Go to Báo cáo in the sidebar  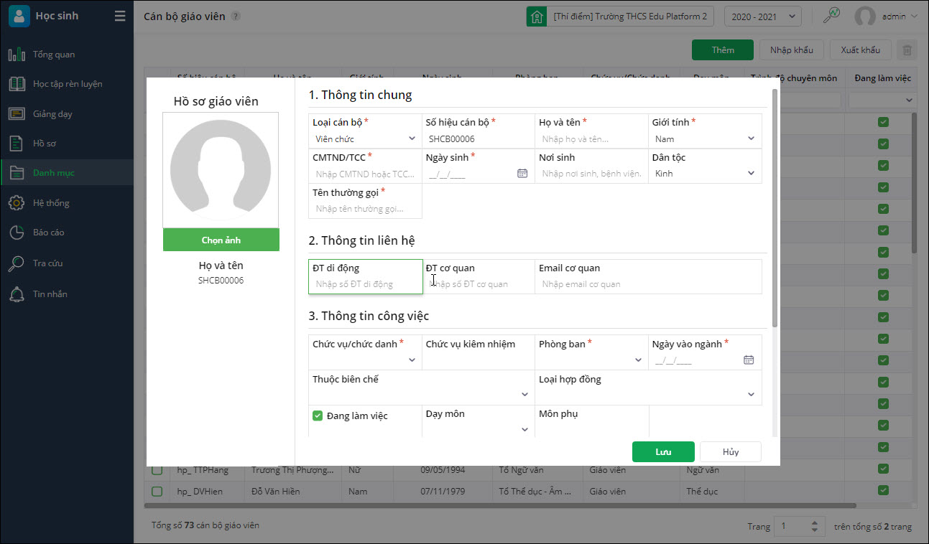[x=49, y=233]
